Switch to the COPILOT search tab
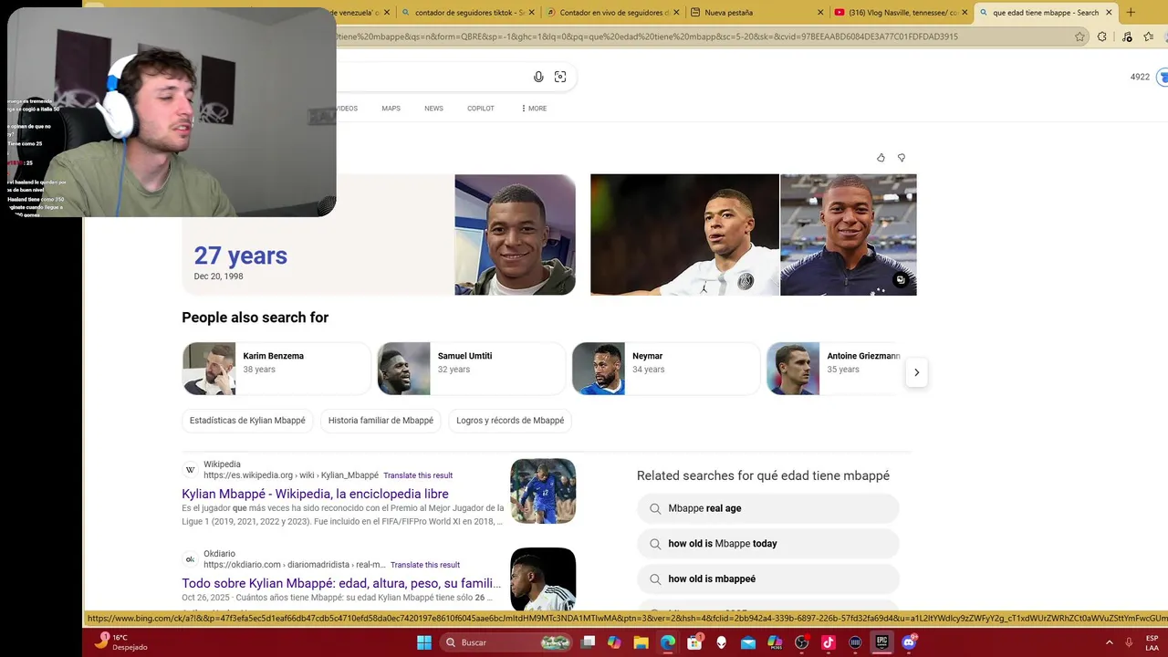1168x657 pixels. pos(481,109)
